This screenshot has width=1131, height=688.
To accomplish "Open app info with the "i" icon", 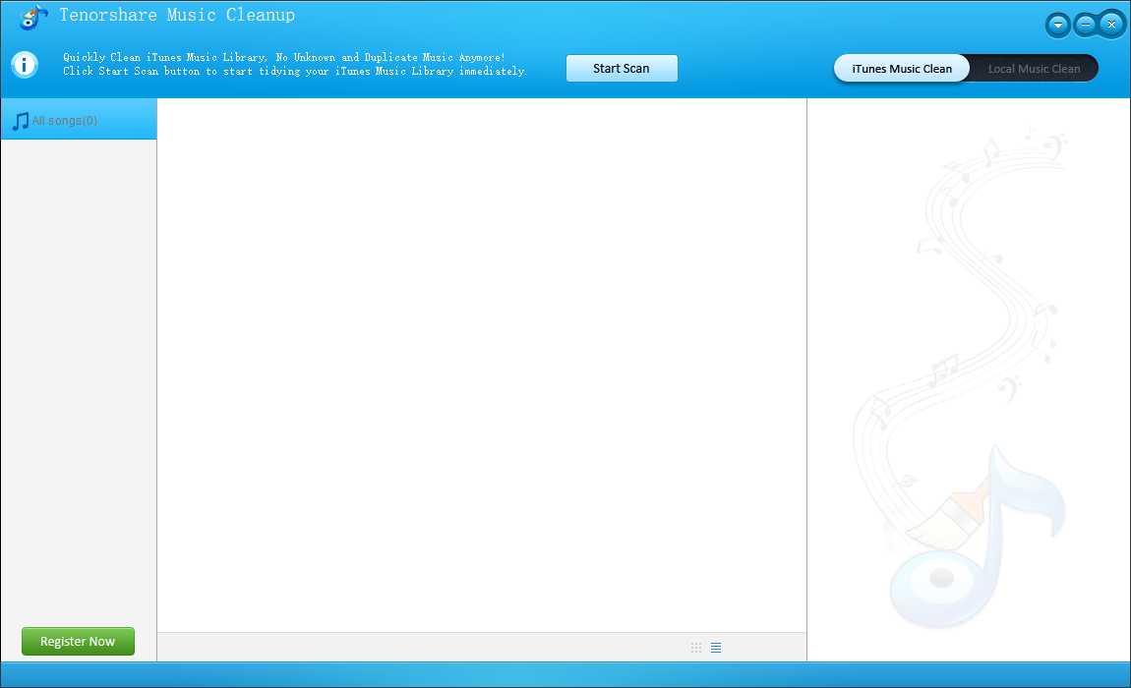I will pyautogui.click(x=24, y=64).
